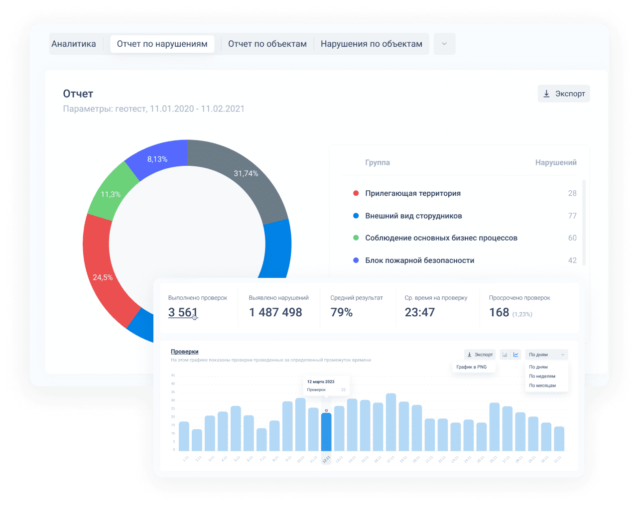This screenshot has width=639, height=506.
Task: Switch chart to line graph view icon
Action: point(516,355)
